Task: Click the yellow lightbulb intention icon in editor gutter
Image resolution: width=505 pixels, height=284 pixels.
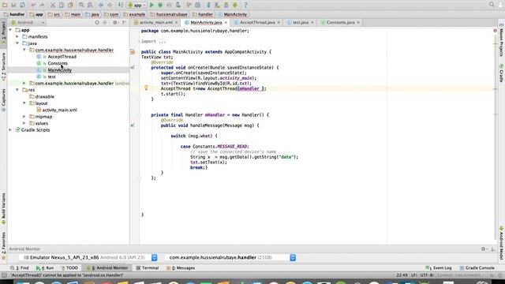Action: (146, 88)
